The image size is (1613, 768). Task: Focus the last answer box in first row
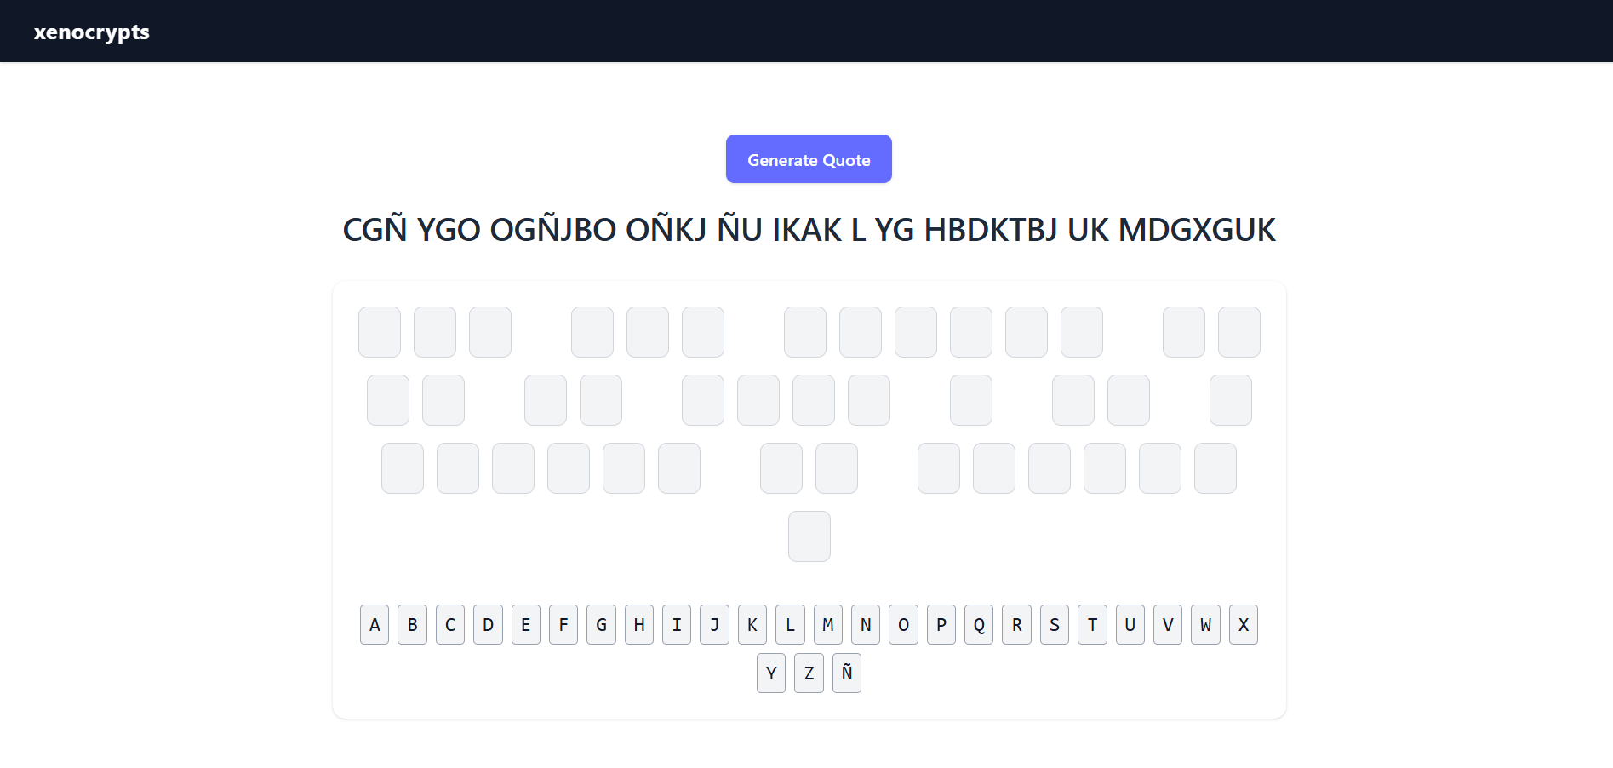tap(1239, 332)
